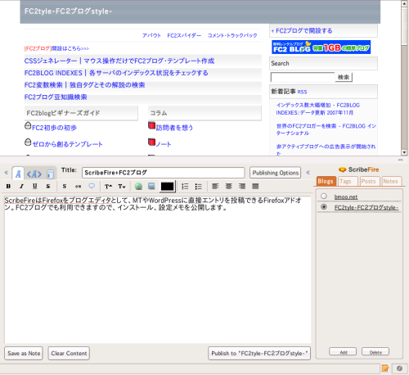Apply italic formatting icon
409x375 pixels.
(x=21, y=187)
